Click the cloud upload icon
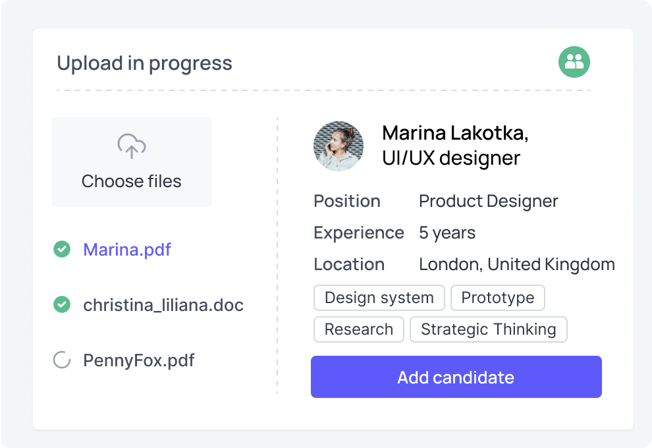 [x=132, y=146]
